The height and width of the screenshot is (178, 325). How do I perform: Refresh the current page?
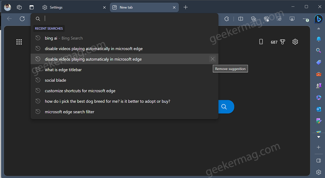pos(22,19)
